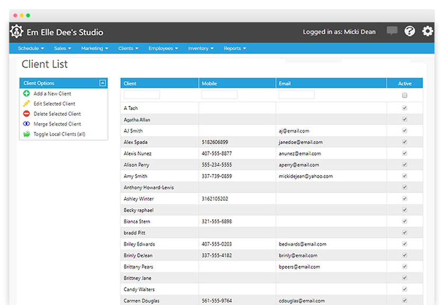
Task: Click Toggle Local Clients (all) link
Action: point(59,134)
